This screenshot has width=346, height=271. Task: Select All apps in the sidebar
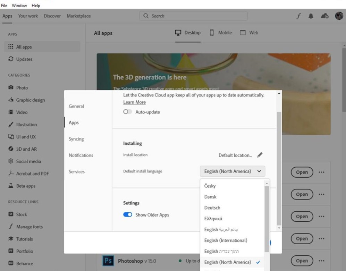(42, 47)
